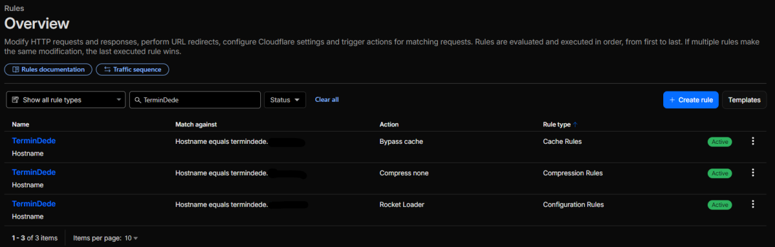This screenshot has width=775, height=247.
Task: Click the Name column header
Action: [21, 124]
